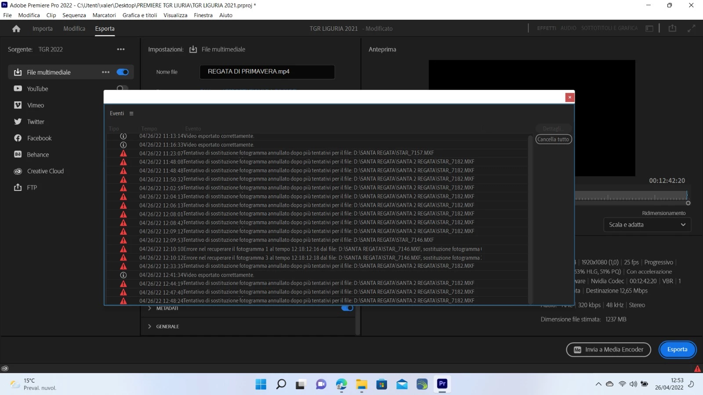
Task: Click the info icon for the 11:13:14 event
Action: point(123,136)
